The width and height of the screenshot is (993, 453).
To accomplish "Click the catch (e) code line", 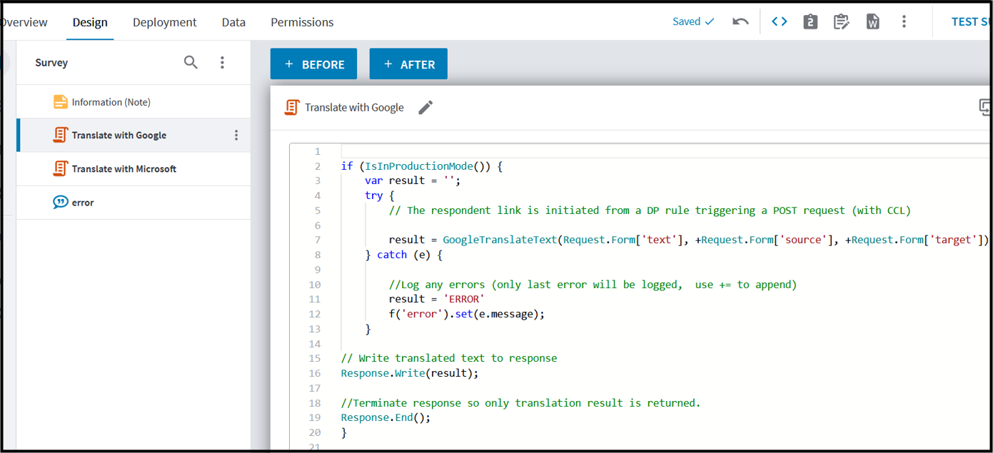I will coord(404,255).
